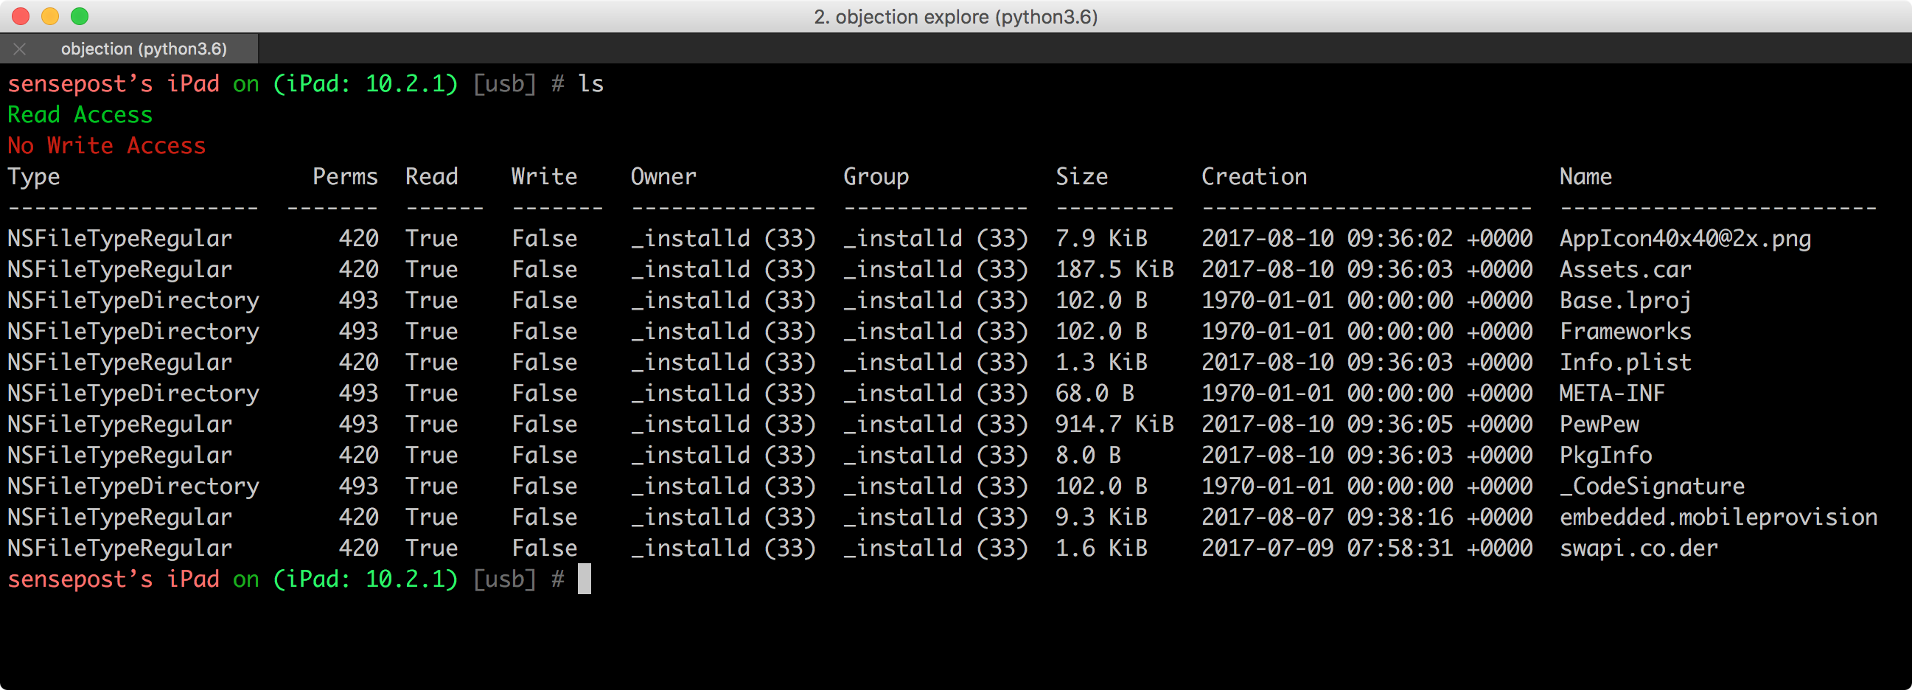Click size value 1.3 KiB

pos(1101,363)
